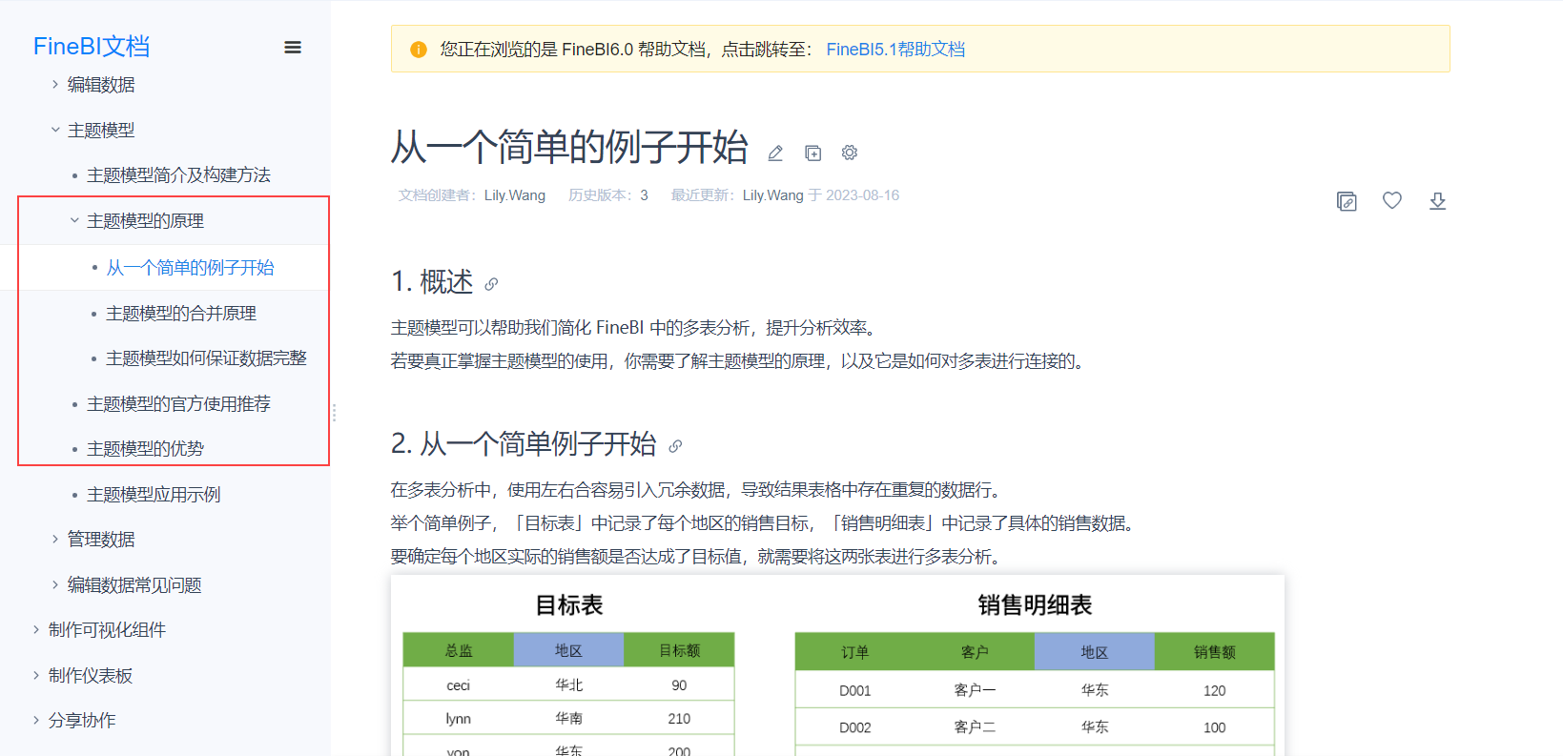Click the 地区 header in 目标表

[568, 650]
